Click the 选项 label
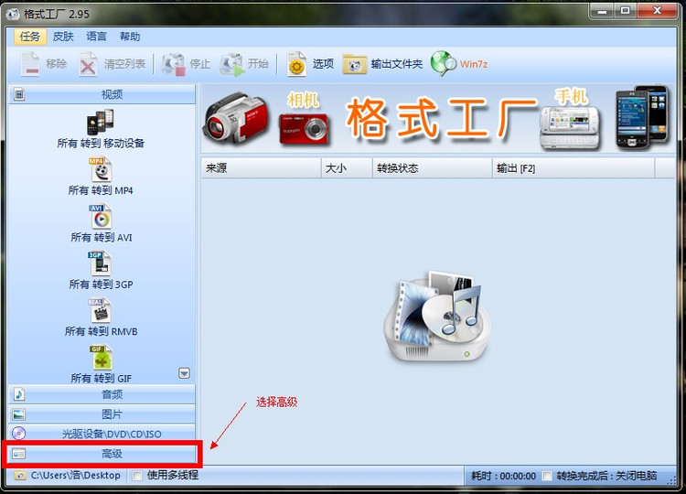The image size is (686, 494). pyautogui.click(x=323, y=64)
